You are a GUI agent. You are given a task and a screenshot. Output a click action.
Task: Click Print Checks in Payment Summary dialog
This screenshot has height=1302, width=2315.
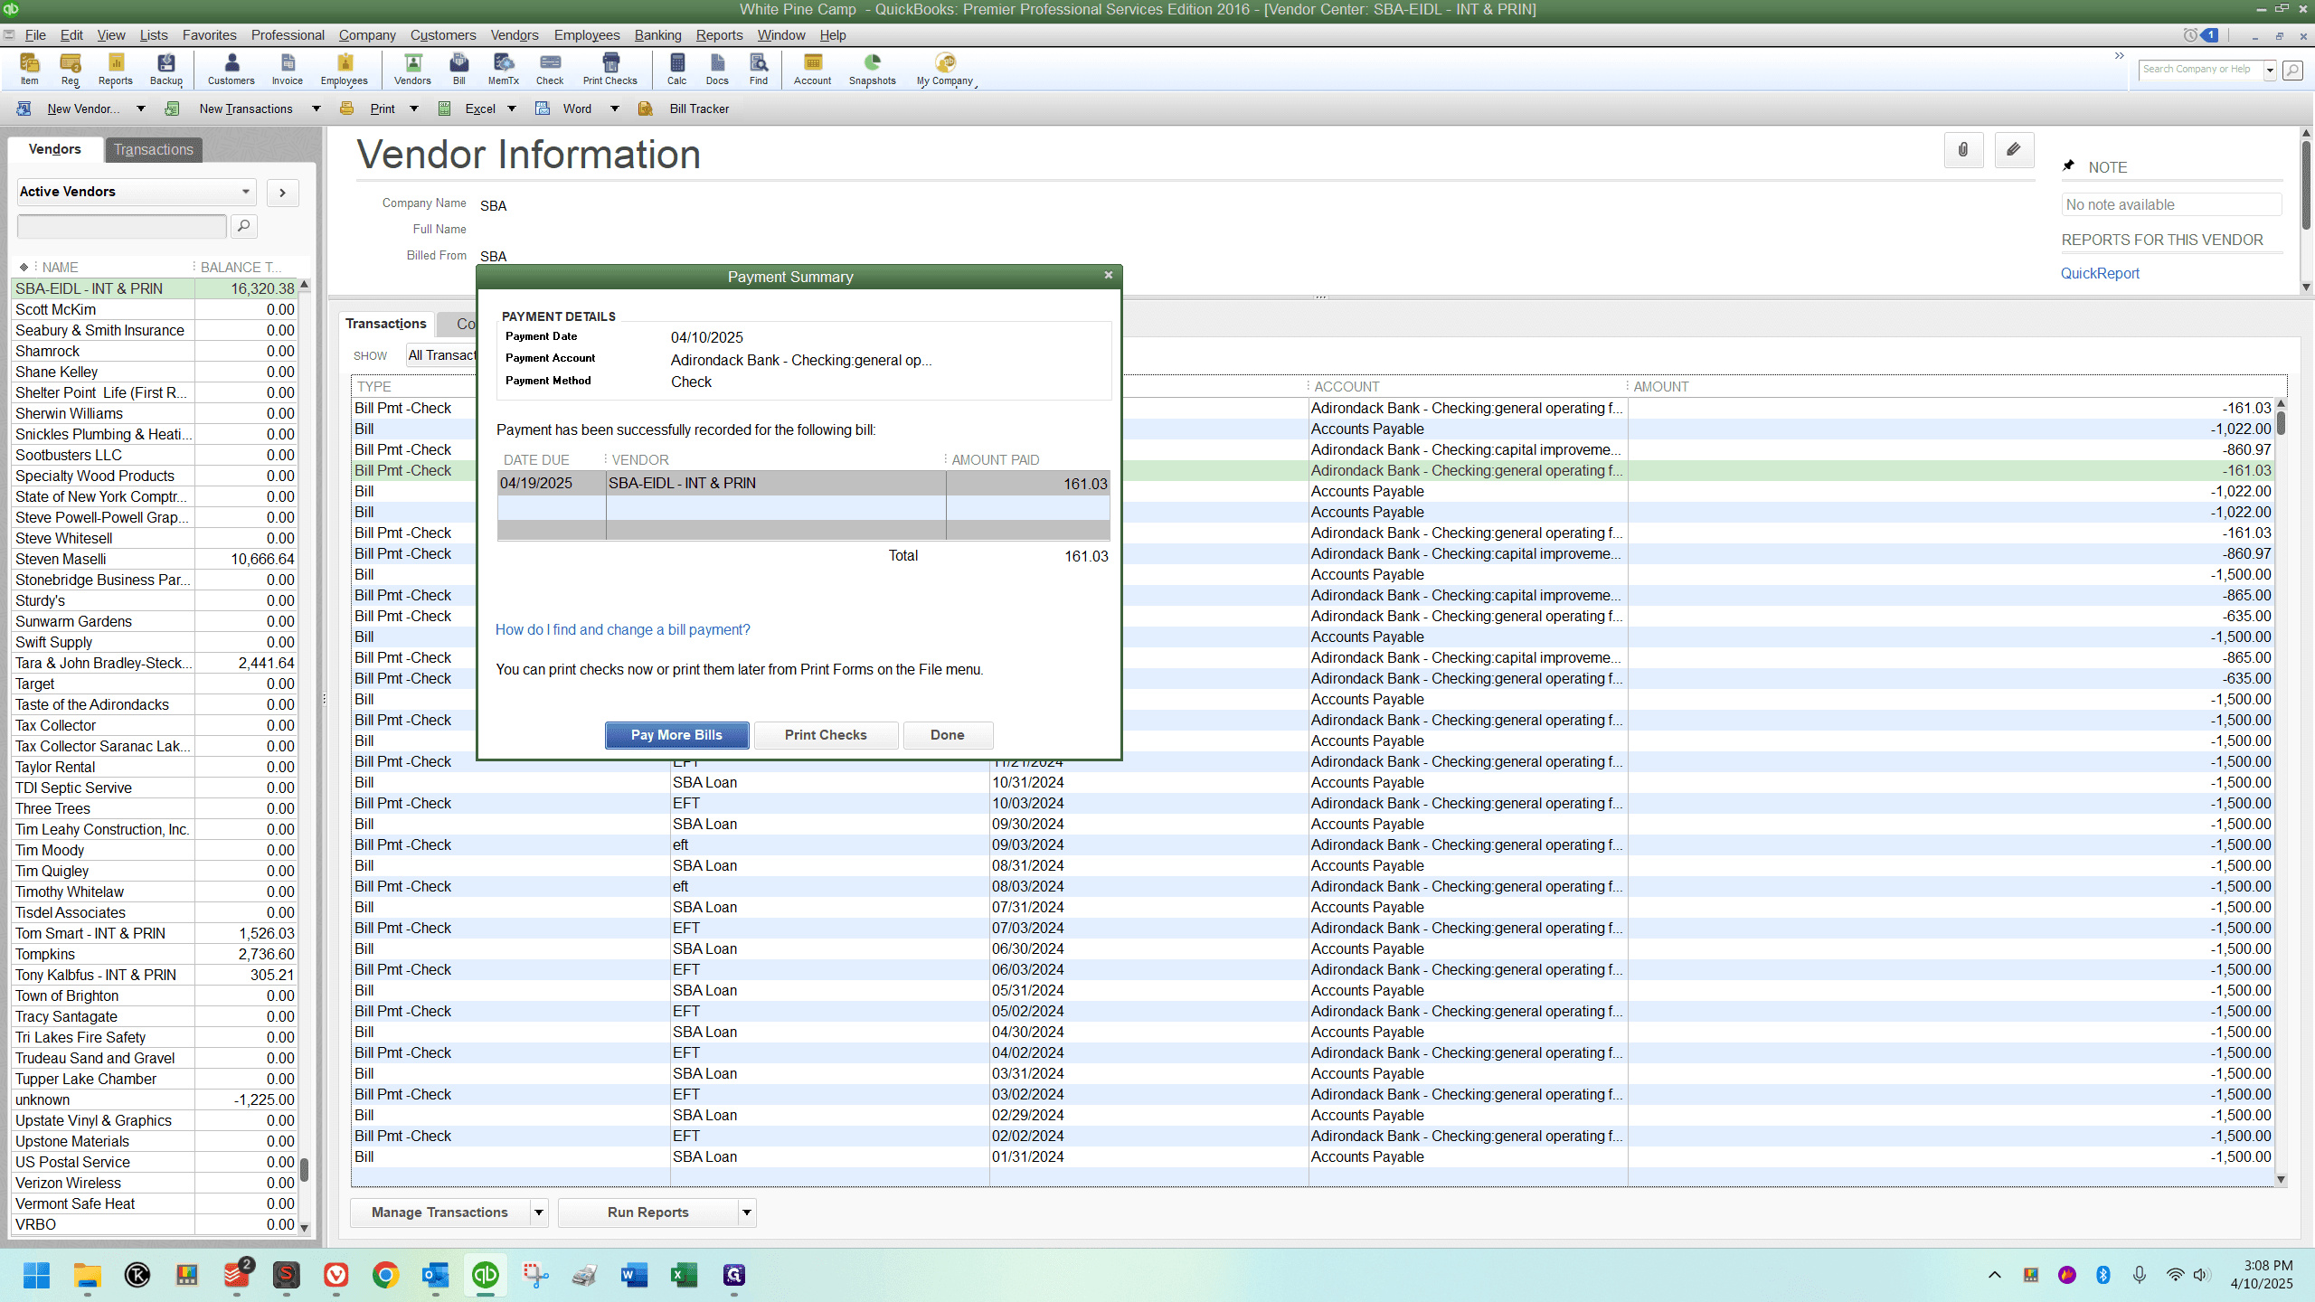click(826, 735)
